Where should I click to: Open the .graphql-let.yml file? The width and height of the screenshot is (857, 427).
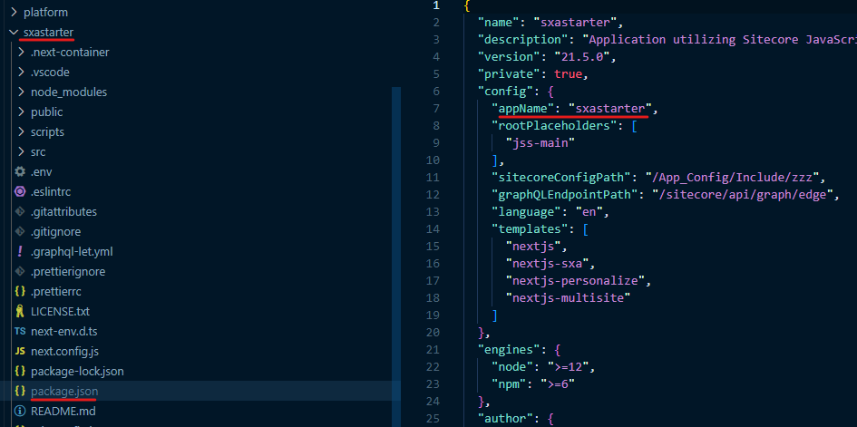72,251
